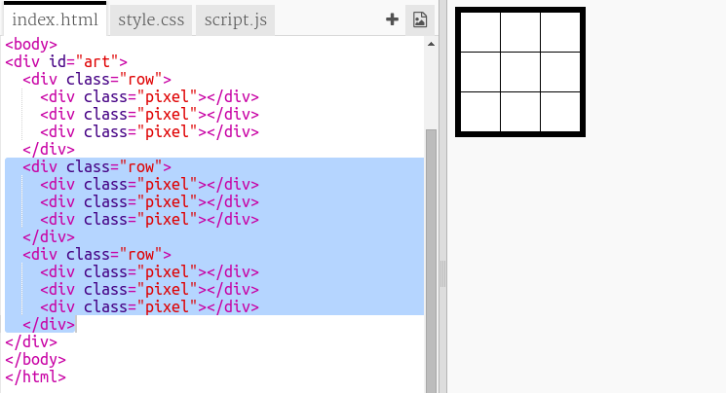Click the bottom-left cell in the preview grid
The width and height of the screenshot is (726, 393).
(x=481, y=110)
